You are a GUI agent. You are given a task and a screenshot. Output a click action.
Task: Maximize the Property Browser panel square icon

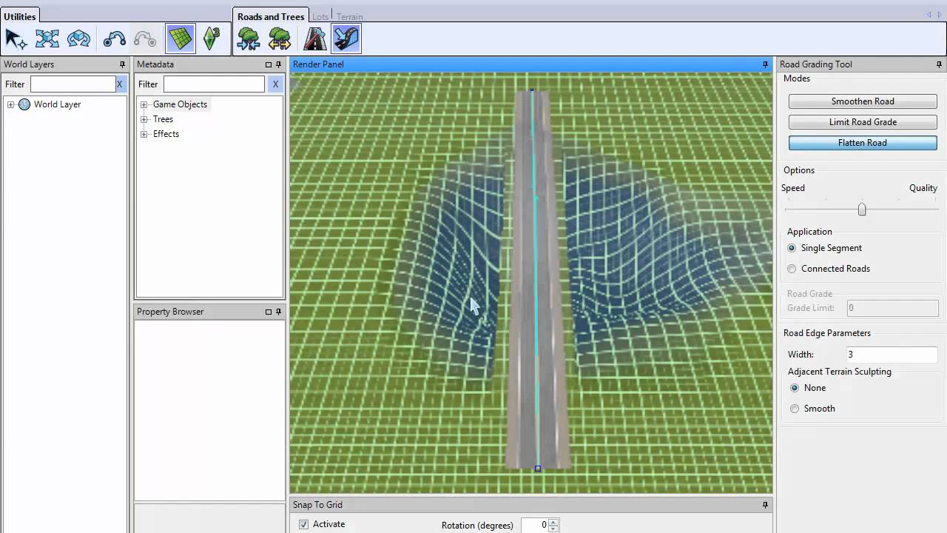(269, 312)
